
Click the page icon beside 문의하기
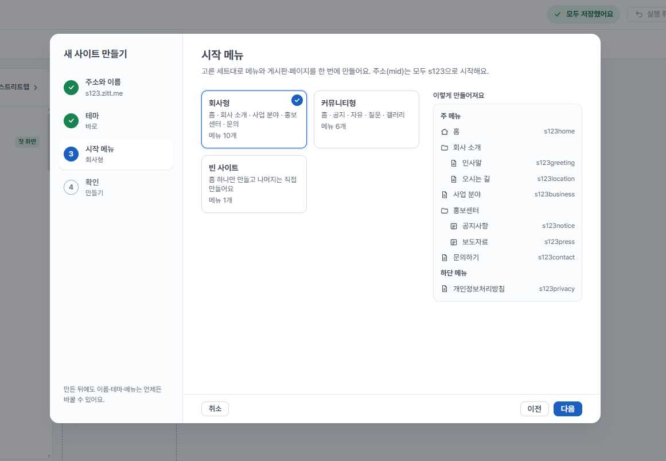tap(444, 258)
